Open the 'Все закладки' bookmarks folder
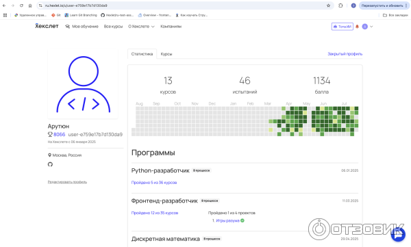Viewport: 411px width, 247px height. (395, 15)
